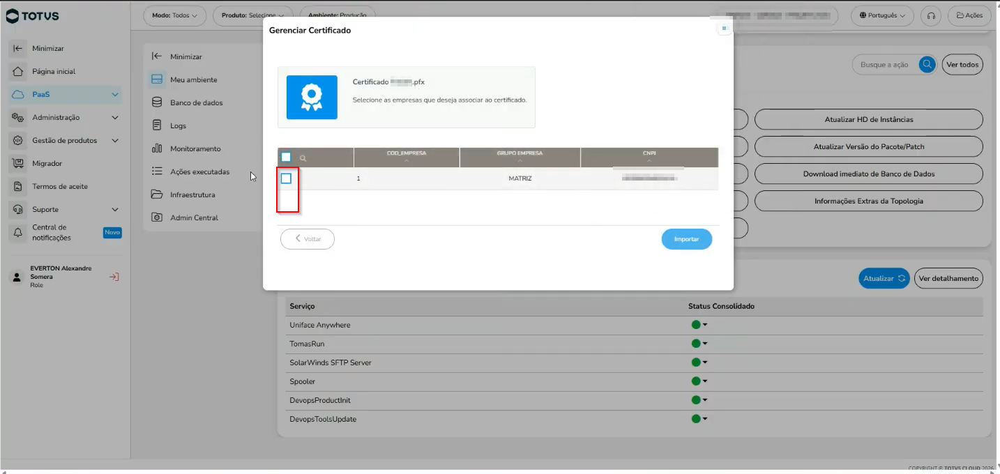Click Informações Extras da Topologia button
The width and height of the screenshot is (1000, 474).
tap(869, 201)
